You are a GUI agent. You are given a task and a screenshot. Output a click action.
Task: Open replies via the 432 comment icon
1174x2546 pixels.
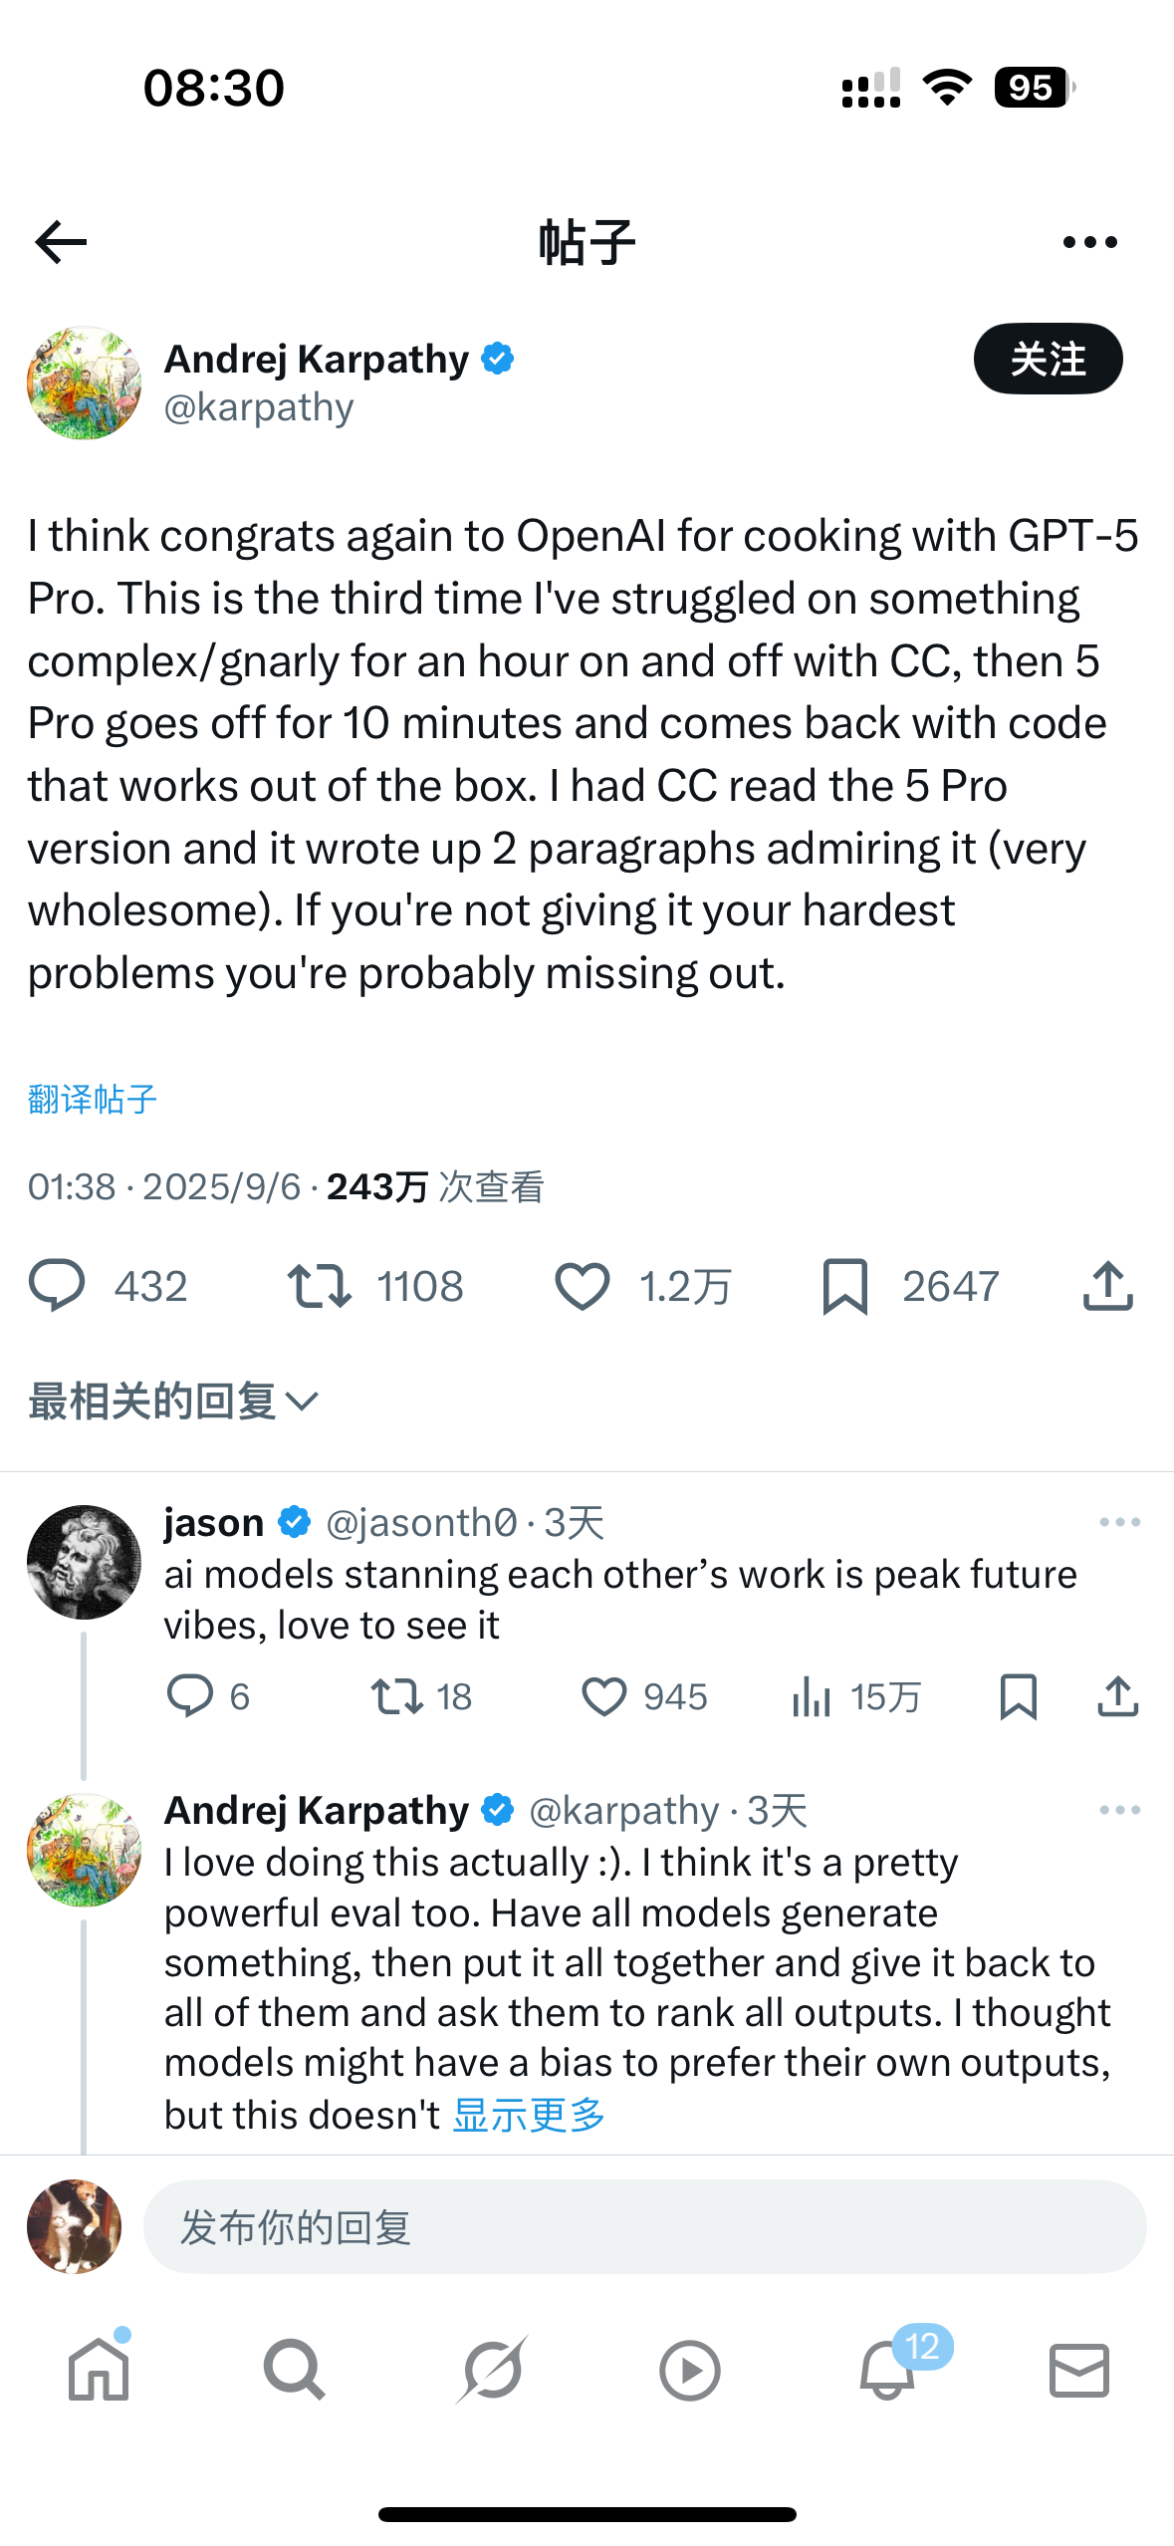(x=57, y=1286)
